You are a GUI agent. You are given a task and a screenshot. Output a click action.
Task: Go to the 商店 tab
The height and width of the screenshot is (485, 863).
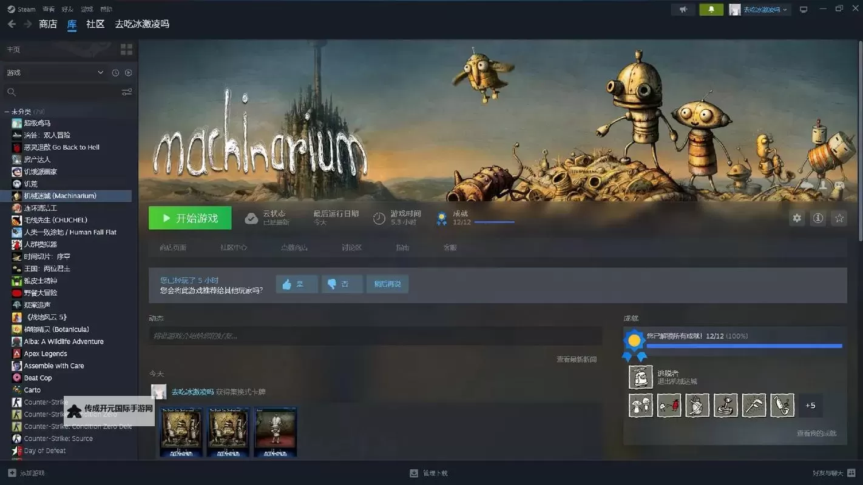[48, 24]
